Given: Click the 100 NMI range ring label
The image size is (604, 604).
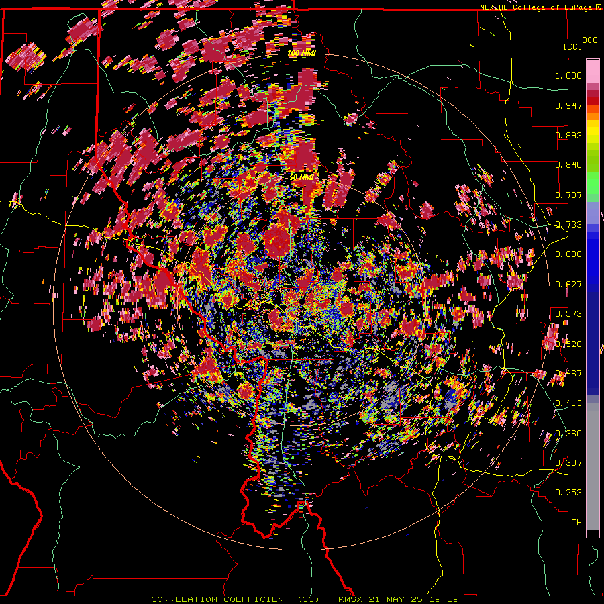Looking at the screenshot, I should (x=301, y=53).
